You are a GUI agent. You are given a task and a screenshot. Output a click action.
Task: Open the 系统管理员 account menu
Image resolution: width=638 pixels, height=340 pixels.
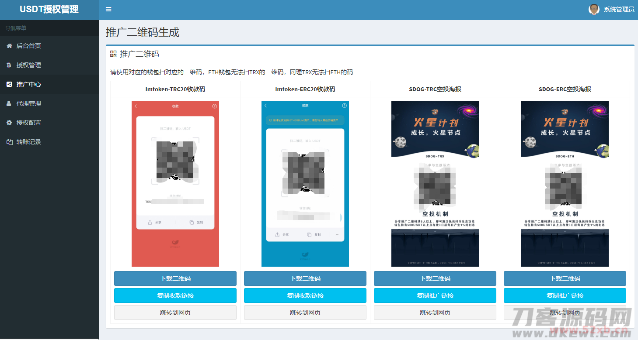point(618,9)
